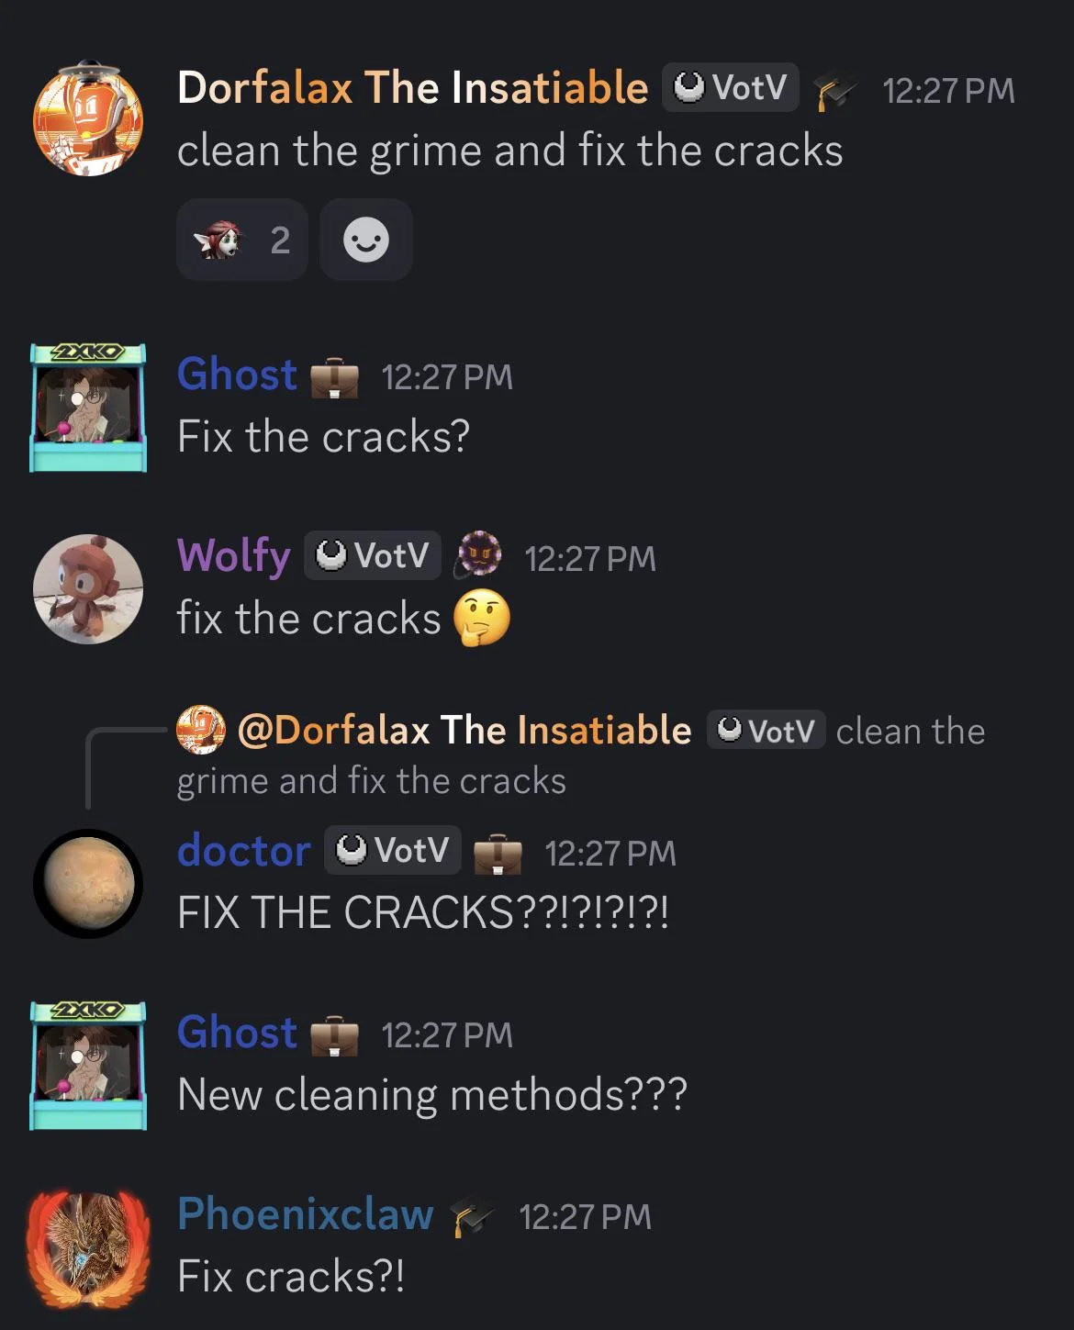1074x1330 pixels.
Task: Click the Phoenixclaw username
Action: tap(306, 1213)
